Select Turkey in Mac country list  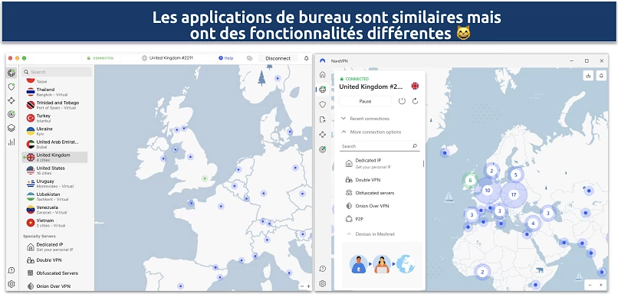tap(54, 118)
